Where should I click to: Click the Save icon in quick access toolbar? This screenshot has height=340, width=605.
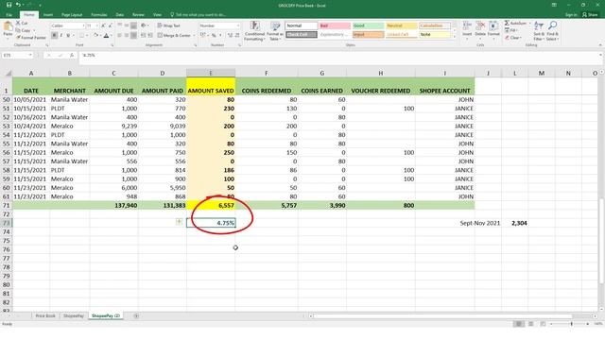(9, 5)
